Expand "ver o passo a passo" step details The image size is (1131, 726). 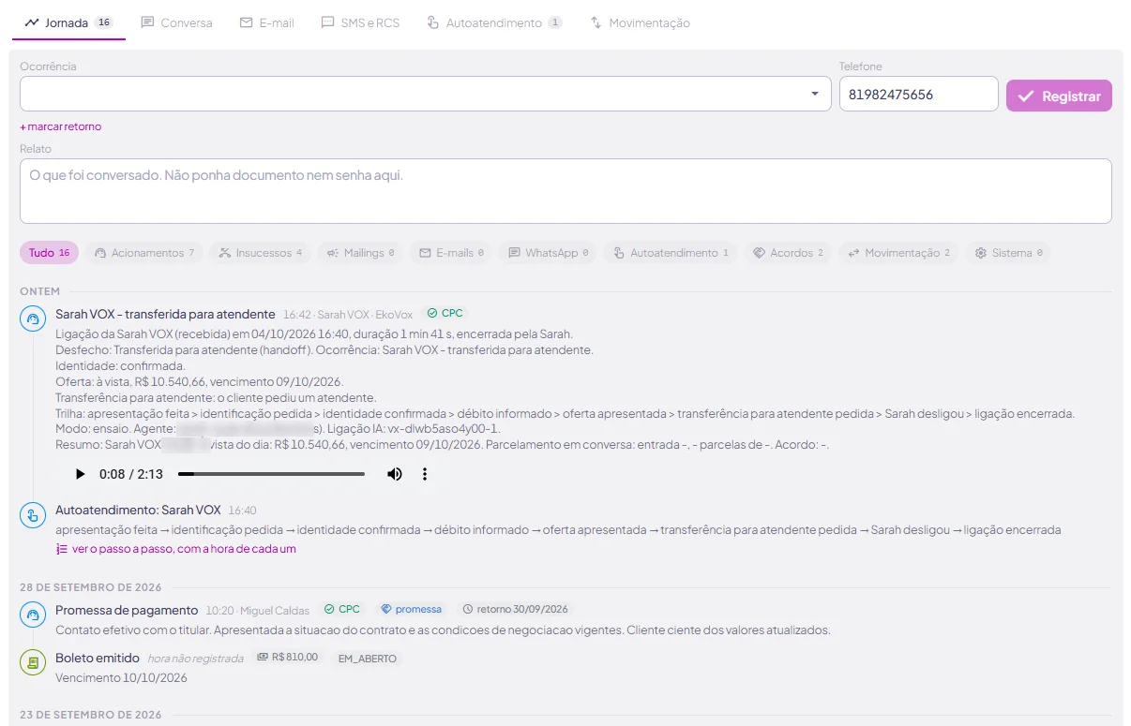tap(176, 549)
